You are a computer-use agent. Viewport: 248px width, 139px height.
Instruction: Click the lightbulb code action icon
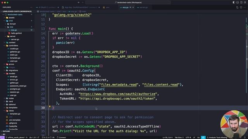click(50, 107)
